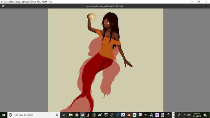
Task: Show hidden system tray icons
Action: 184,115
